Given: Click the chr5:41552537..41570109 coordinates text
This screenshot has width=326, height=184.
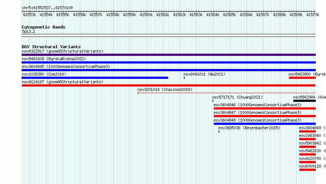Looking at the screenshot, I should click(x=47, y=8).
